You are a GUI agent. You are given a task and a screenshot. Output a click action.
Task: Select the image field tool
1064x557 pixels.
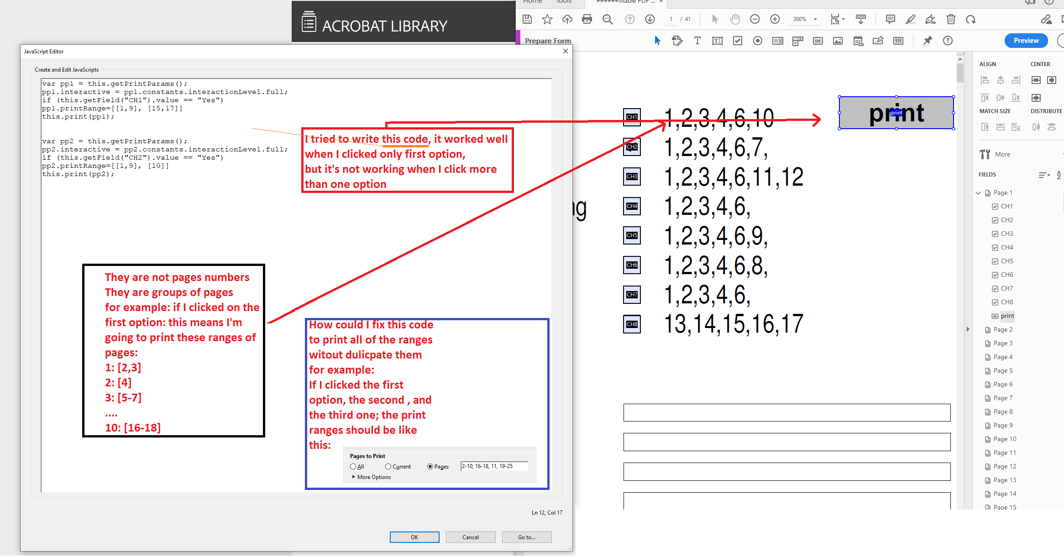(x=838, y=41)
